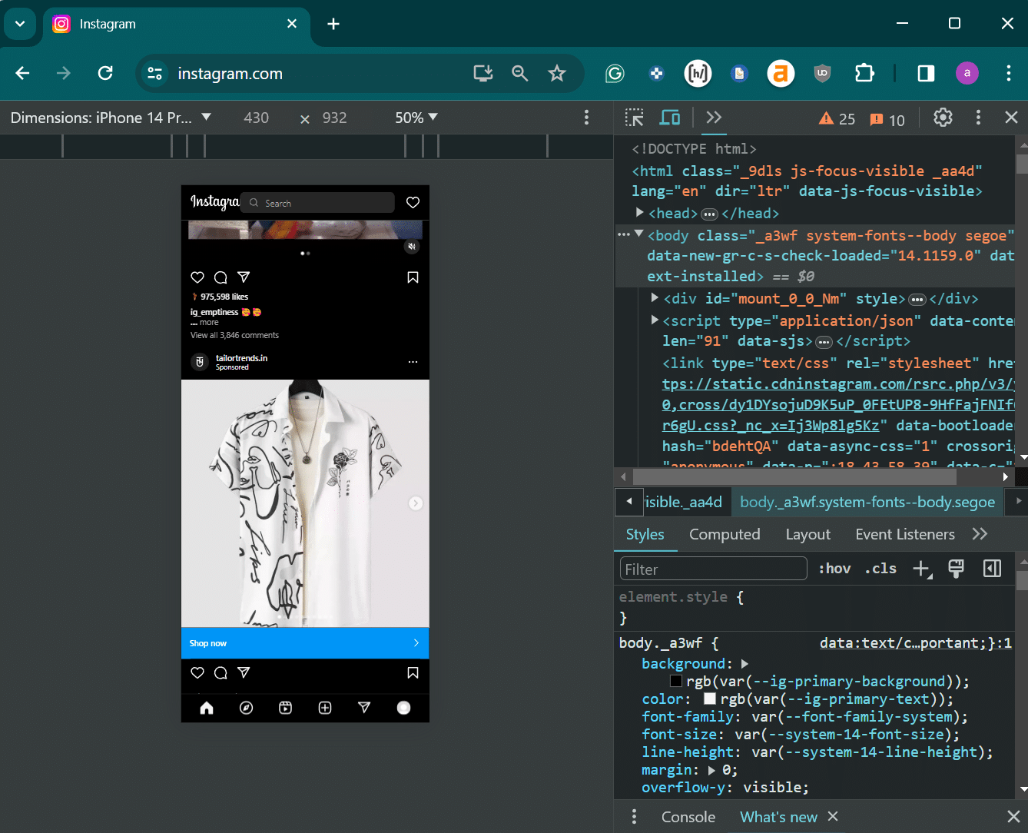
Task: Open the zoom magnifier icon in address bar
Action: [520, 73]
